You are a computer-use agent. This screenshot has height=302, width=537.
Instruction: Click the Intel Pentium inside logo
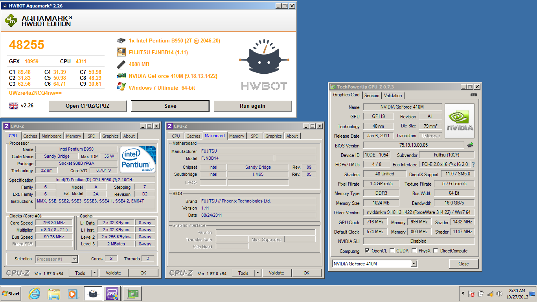click(138, 159)
